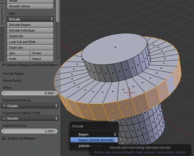Viewport: 194px width, 156px height.
Task: Switch to the Grease Pencil side tab
Action: (2, 15)
